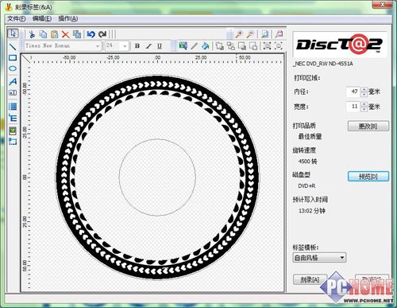Cut selection with the scissors icon
The image size is (397, 308).
(x=32, y=34)
